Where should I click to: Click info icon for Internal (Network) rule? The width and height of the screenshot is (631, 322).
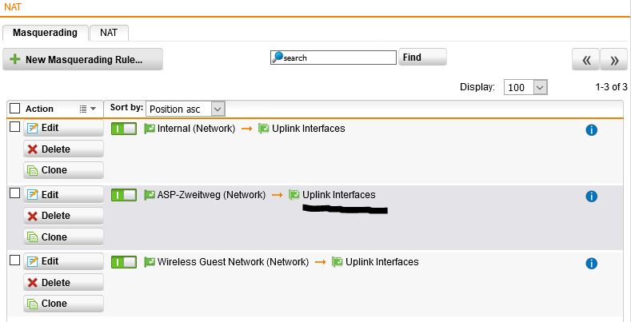click(591, 130)
